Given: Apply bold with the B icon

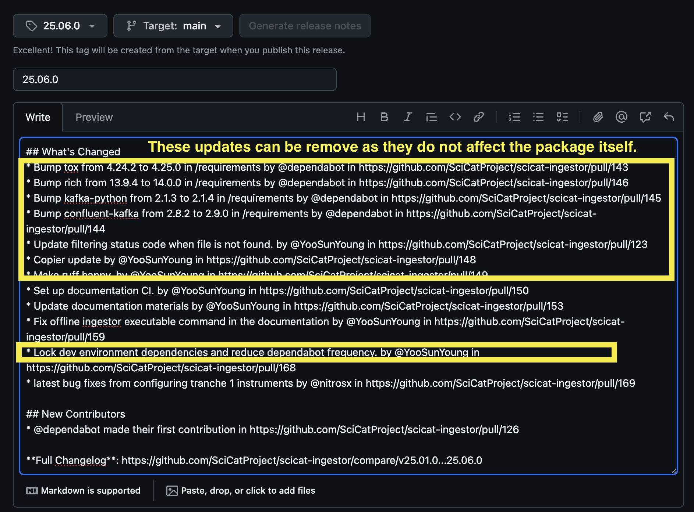Looking at the screenshot, I should [384, 117].
